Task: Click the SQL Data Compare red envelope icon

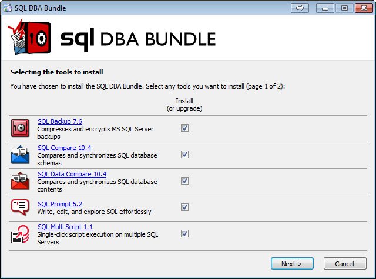Action: pos(20,181)
